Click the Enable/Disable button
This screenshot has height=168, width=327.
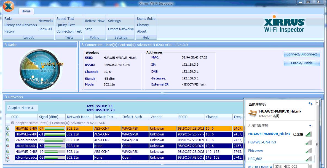[302, 63]
